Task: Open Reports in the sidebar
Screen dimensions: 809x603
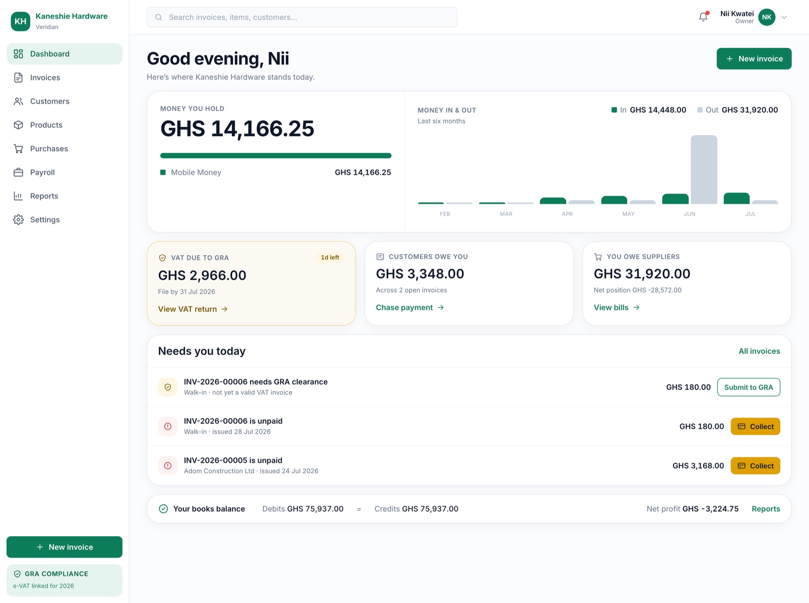Action: point(64,196)
